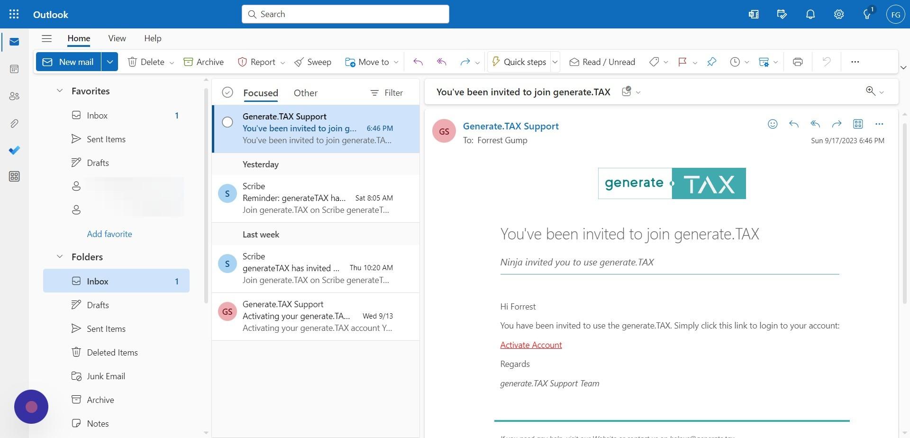Forward using ribbon forward arrow
This screenshot has width=910, height=438.
[x=465, y=62]
